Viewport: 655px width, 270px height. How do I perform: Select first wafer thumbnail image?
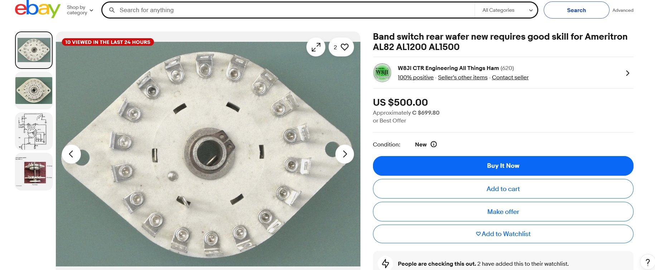point(34,50)
